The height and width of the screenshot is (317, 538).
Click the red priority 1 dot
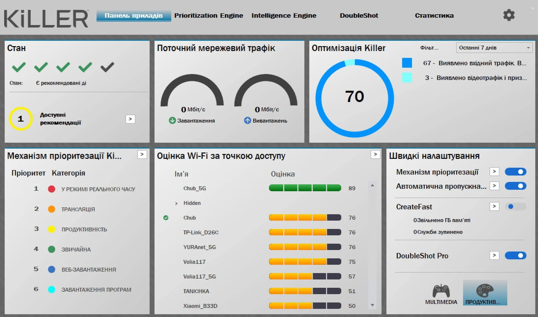click(52, 189)
